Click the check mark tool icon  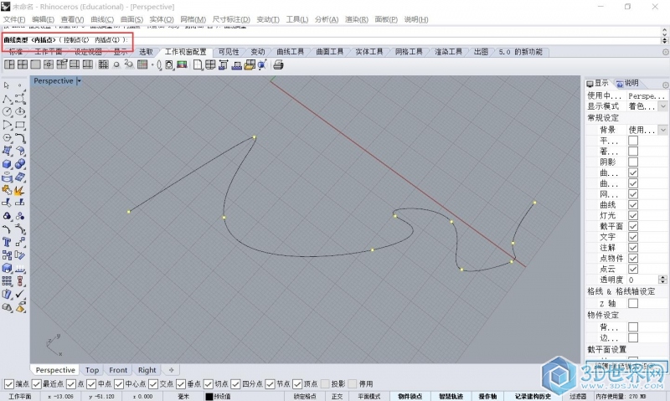19,294
